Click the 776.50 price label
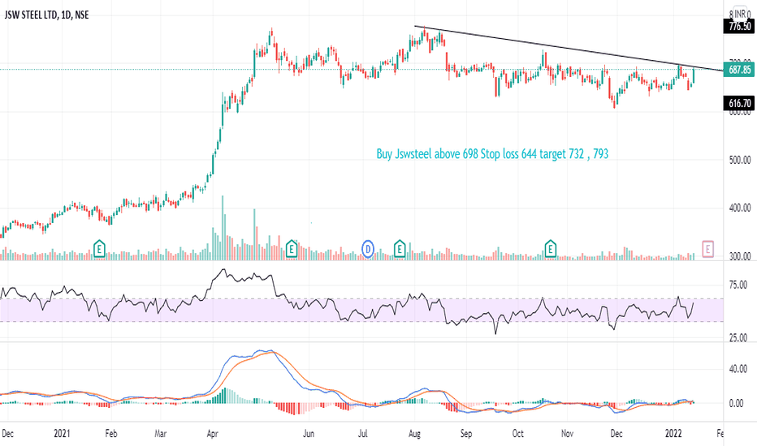Screen dimensions: 757x446 pos(739,27)
